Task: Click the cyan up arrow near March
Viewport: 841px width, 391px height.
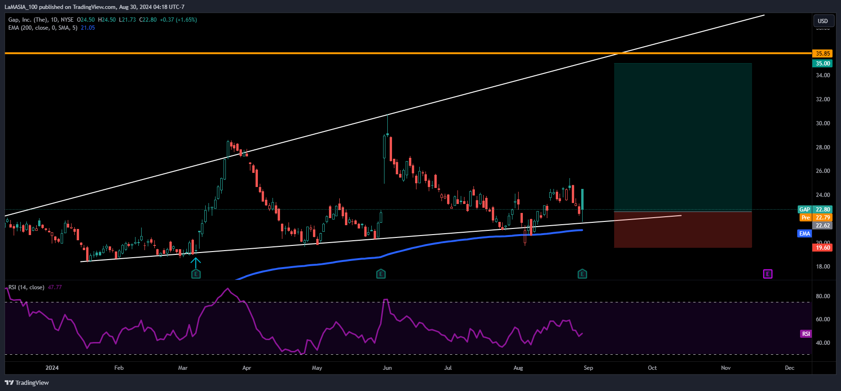Action: (196, 262)
